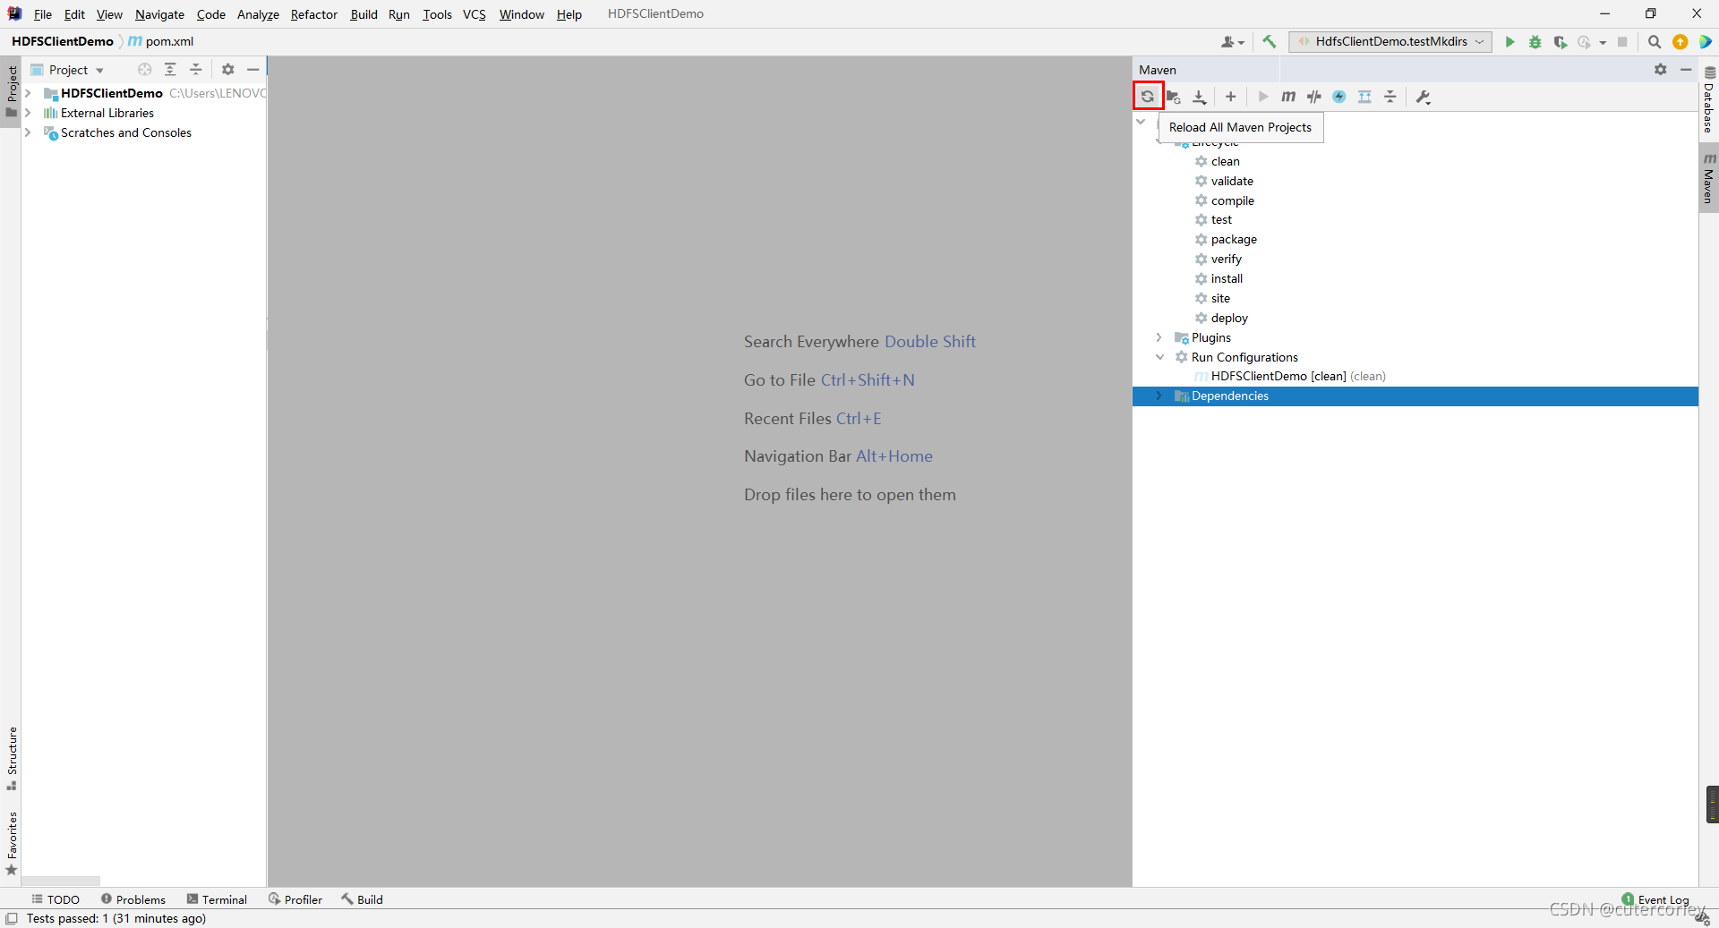Click the orange IDE update arrow icon
The width and height of the screenshot is (1719, 928).
[1681, 41]
